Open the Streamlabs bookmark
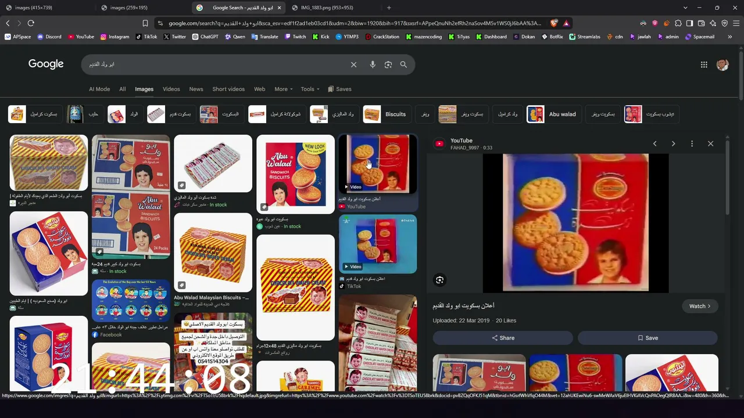This screenshot has height=418, width=744. click(585, 37)
